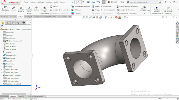This screenshot has width=179, height=100.
Task: Open Analyse des contre-dépouilles
Action: (x=103, y=10)
